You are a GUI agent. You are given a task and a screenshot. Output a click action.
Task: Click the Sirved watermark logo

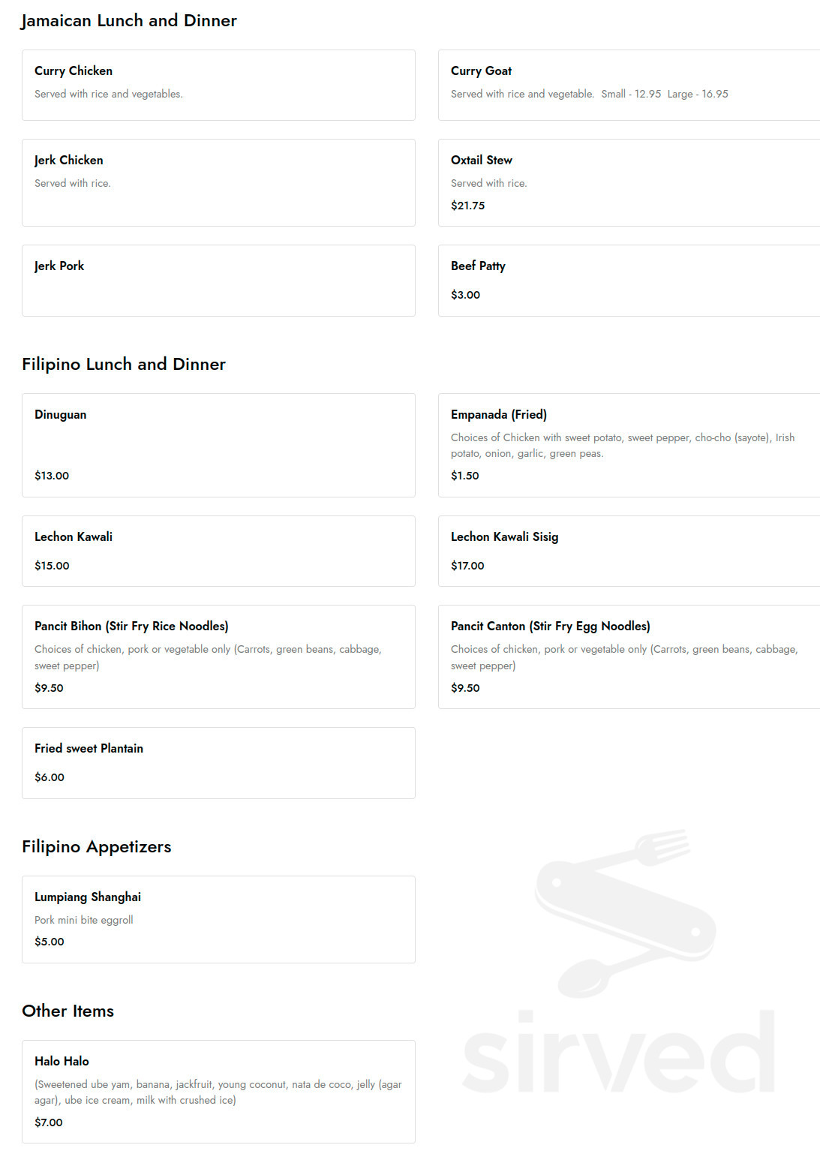click(x=620, y=962)
